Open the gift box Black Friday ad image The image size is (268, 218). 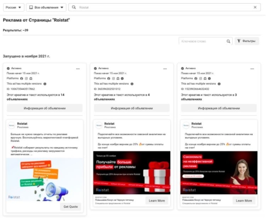pyautogui.click(x=132, y=173)
